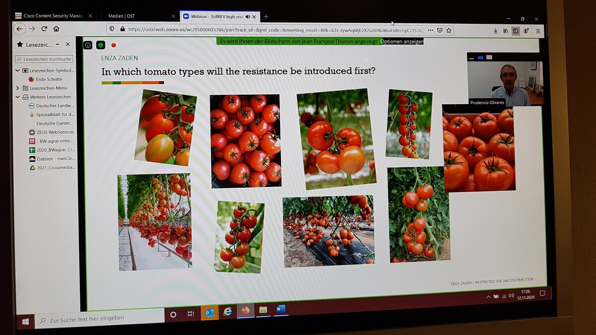The height and width of the screenshot is (335, 596).
Task: Open File Explorer from taskbar
Action: coord(263,310)
